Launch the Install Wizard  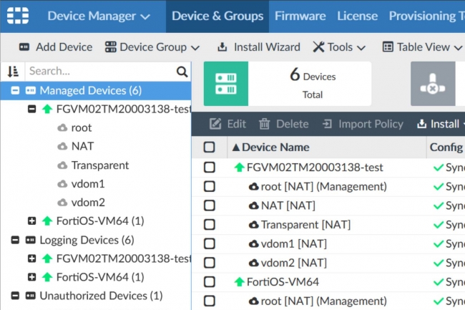point(260,47)
